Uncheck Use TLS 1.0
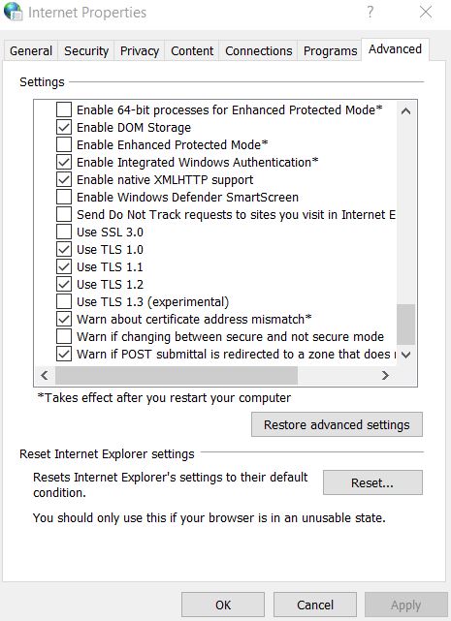Image resolution: width=451 pixels, height=621 pixels. point(64,250)
